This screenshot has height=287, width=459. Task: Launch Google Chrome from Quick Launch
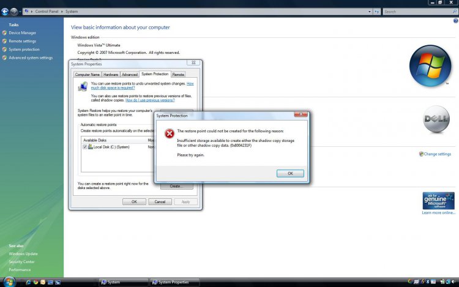(35, 282)
